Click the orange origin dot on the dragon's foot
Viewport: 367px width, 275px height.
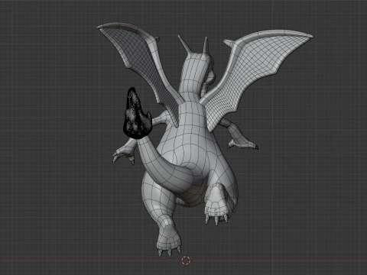(x=168, y=238)
